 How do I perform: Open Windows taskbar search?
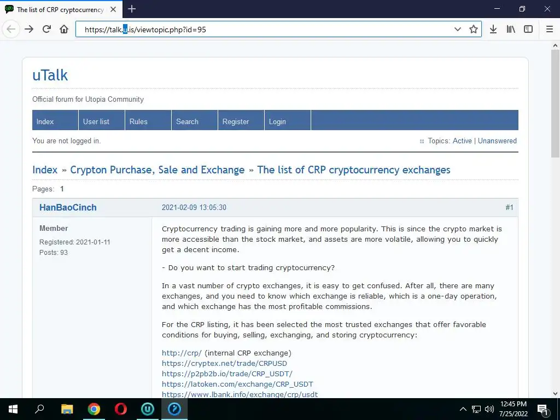(x=39, y=409)
